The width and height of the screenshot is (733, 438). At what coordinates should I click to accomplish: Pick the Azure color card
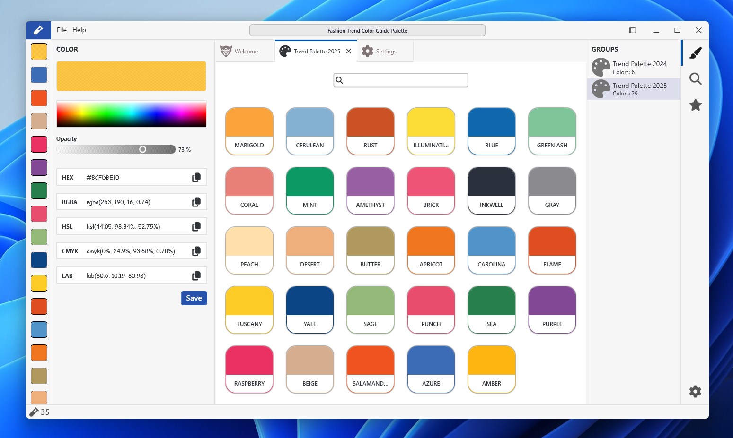point(431,369)
